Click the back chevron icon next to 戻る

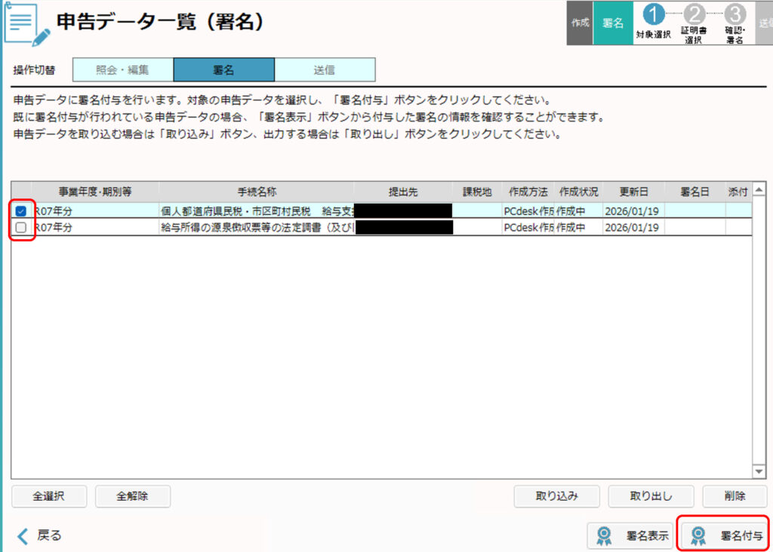click(x=23, y=535)
